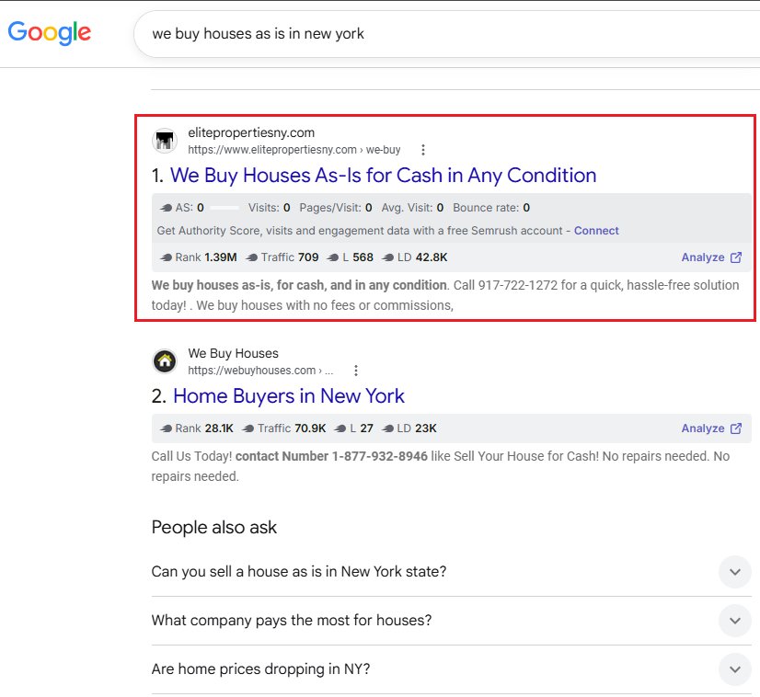Expand 'Are home prices dropping in NY?' question

735,669
